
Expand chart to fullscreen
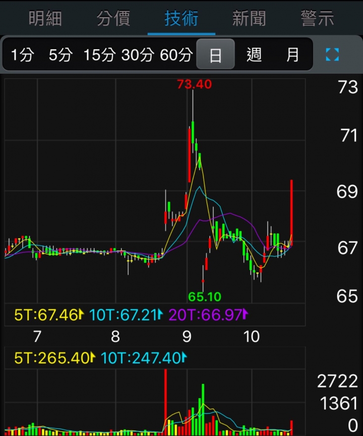coord(332,54)
